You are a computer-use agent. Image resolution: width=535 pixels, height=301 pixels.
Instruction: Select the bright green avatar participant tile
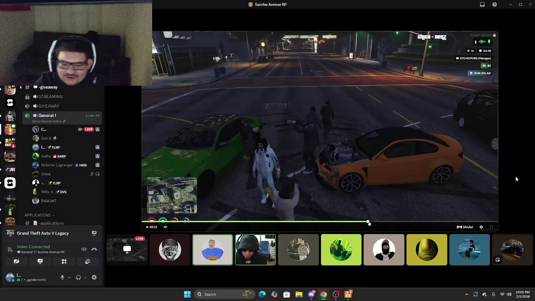tap(341, 250)
